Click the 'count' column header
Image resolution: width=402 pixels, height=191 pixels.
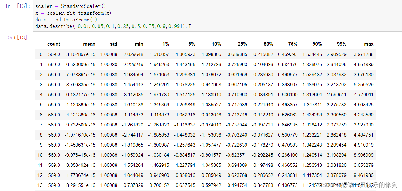(x=54, y=44)
